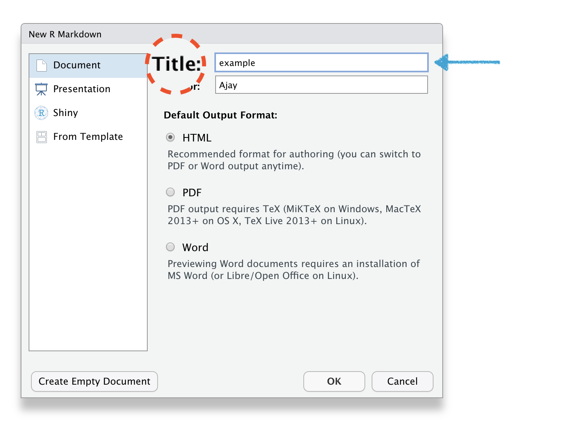Dismiss the dialog with Cancel
Viewport: 586px width, 422px height.
(x=402, y=381)
